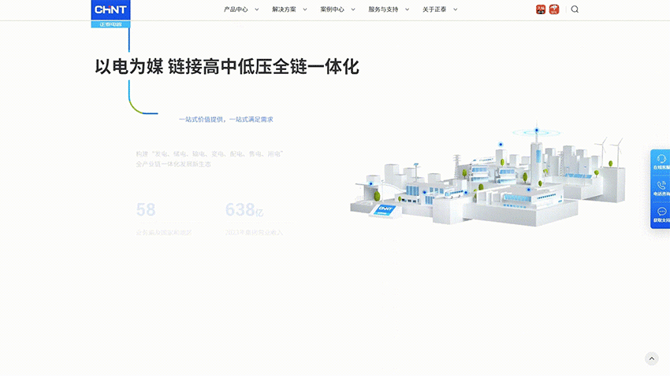Expand the chevron beside 解决方案
Screen dimensions: 670x376
(305, 9)
